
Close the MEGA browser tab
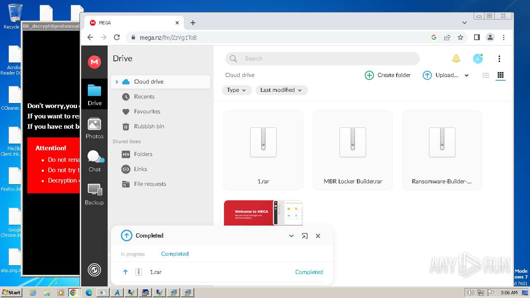point(177,23)
